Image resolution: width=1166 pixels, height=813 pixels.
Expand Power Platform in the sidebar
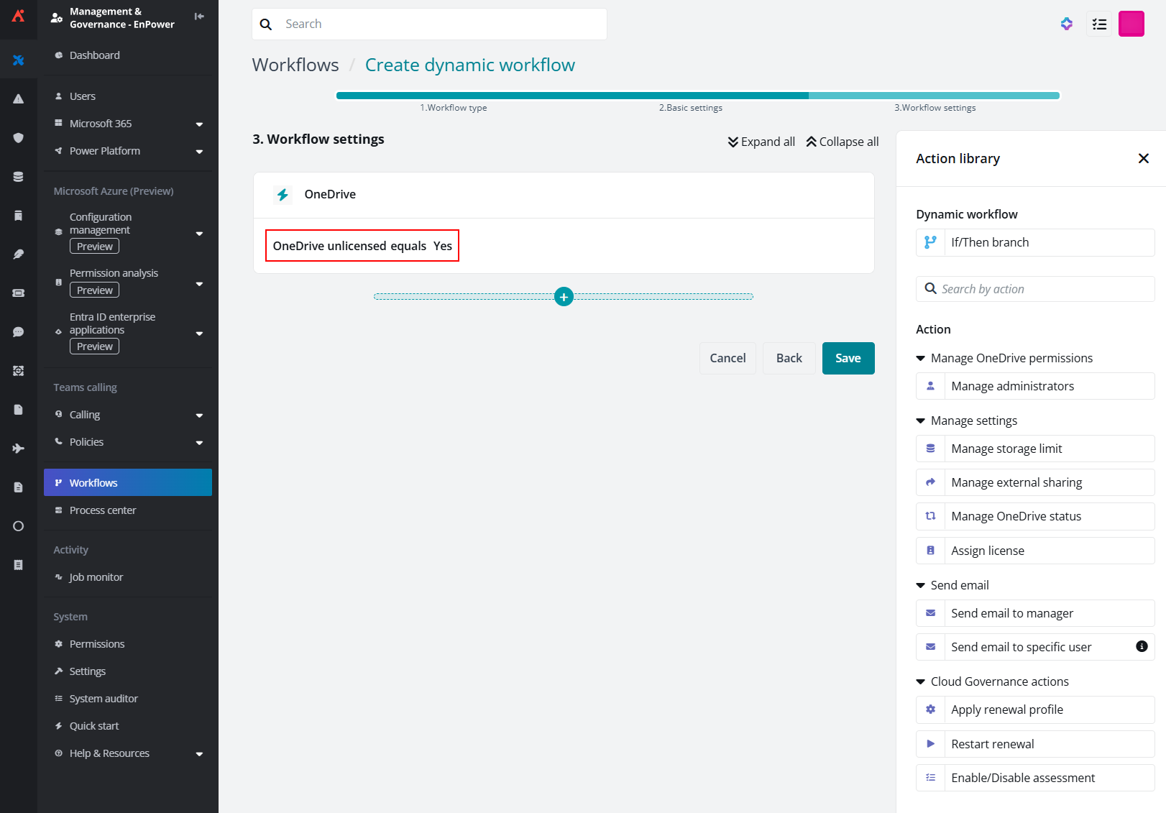coord(199,152)
